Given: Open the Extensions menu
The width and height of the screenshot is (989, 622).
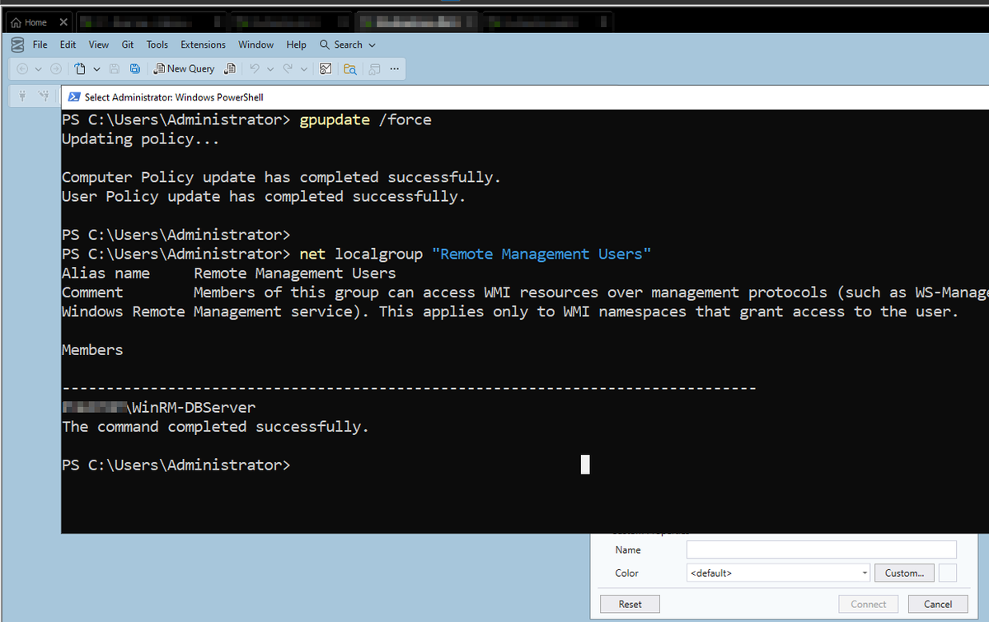Looking at the screenshot, I should click(203, 44).
